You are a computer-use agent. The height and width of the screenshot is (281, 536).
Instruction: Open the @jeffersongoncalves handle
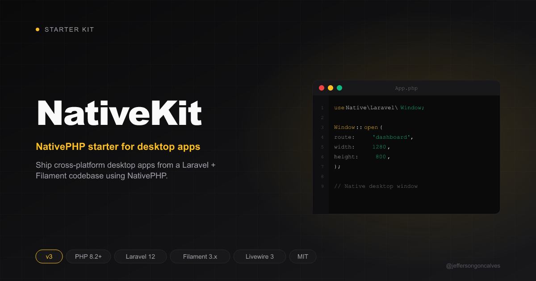[473, 265]
